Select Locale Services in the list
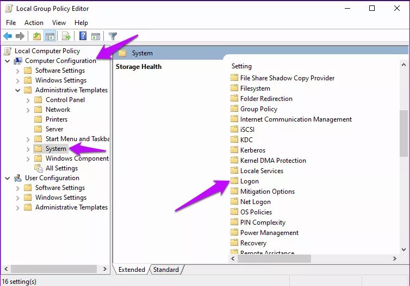Image resolution: width=410 pixels, height=286 pixels. pos(262,170)
